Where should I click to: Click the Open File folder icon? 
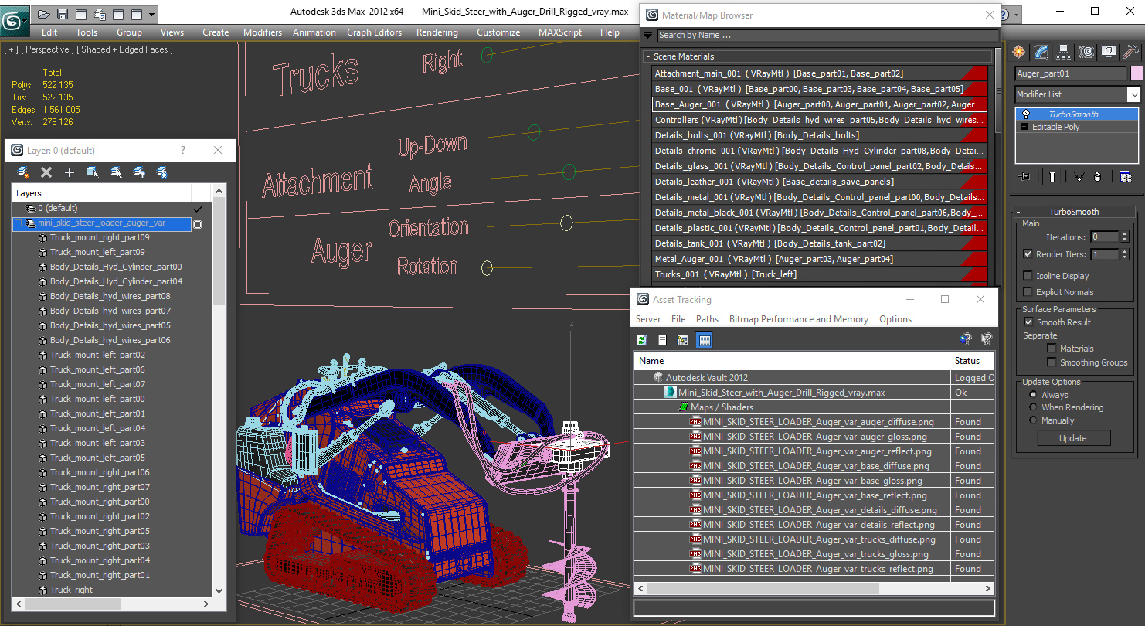click(44, 14)
